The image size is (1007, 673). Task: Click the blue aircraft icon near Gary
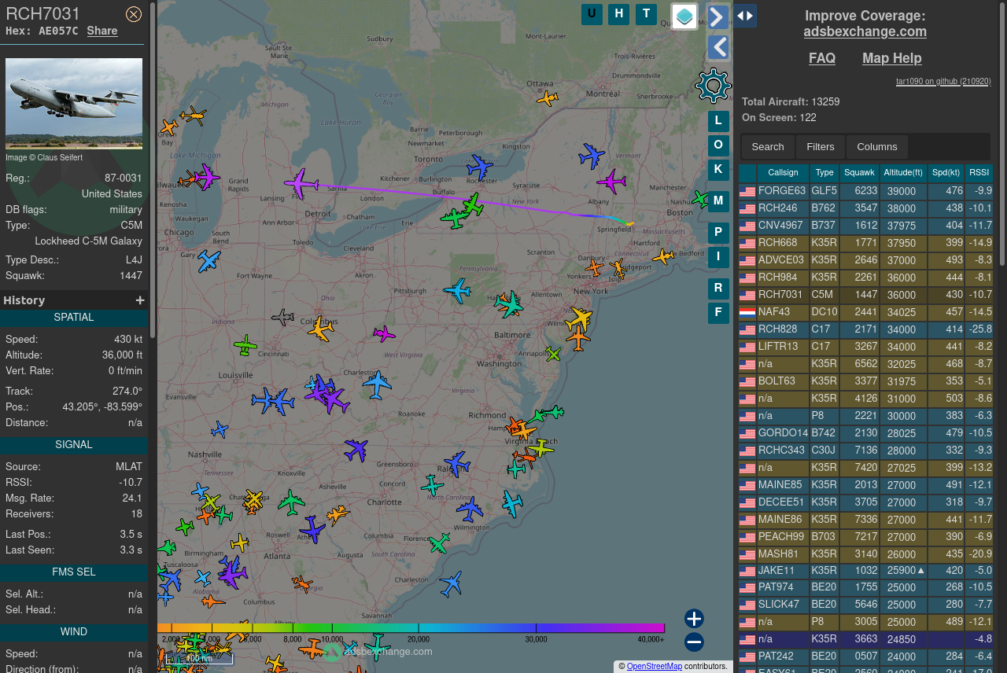pos(208,261)
